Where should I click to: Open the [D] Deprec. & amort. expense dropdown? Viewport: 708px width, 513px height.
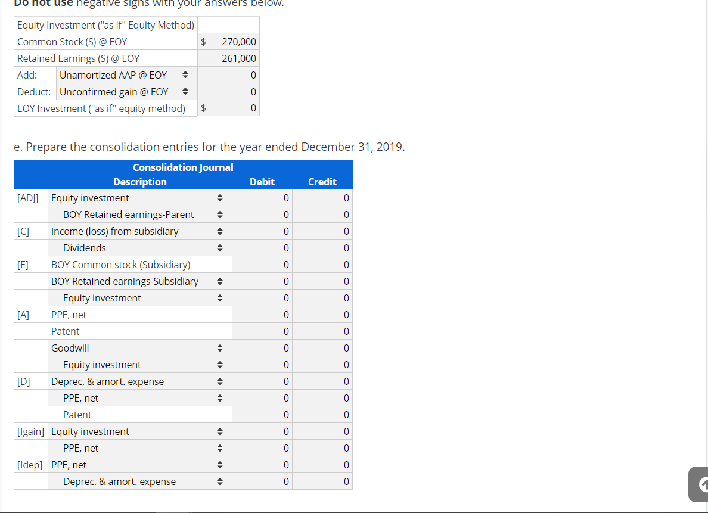pos(140,381)
